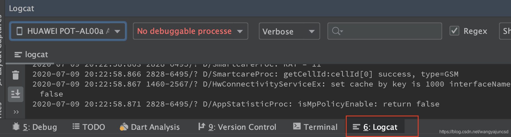Select the AppStatisticProc isMpPolicyEnable log line
The height and width of the screenshot is (137, 511).
coord(236,104)
